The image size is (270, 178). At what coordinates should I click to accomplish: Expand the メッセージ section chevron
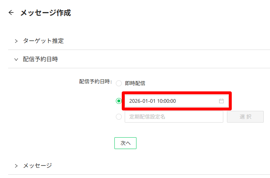click(x=16, y=166)
